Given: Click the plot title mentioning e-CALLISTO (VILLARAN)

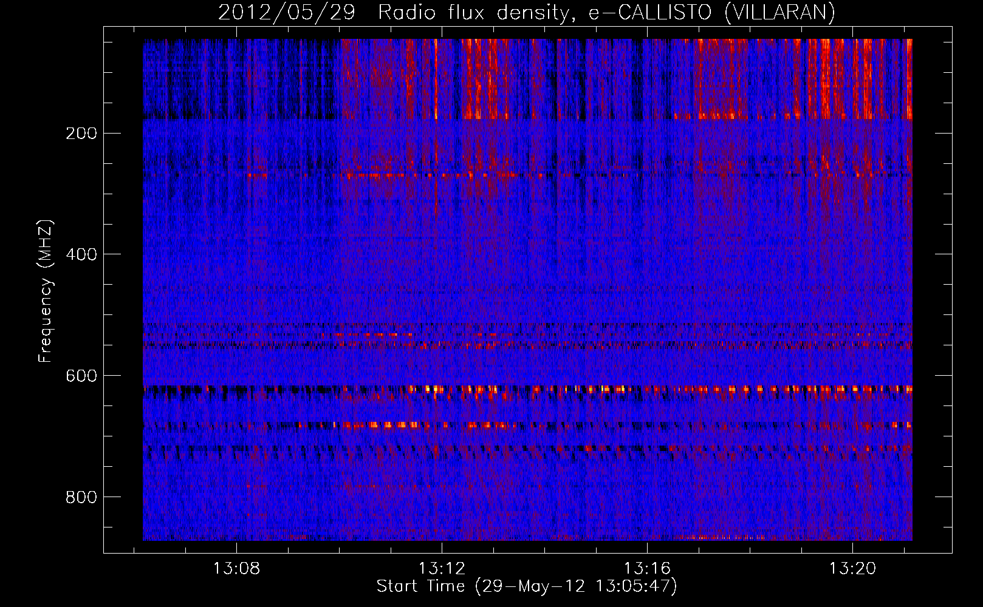Looking at the screenshot, I should point(527,12).
